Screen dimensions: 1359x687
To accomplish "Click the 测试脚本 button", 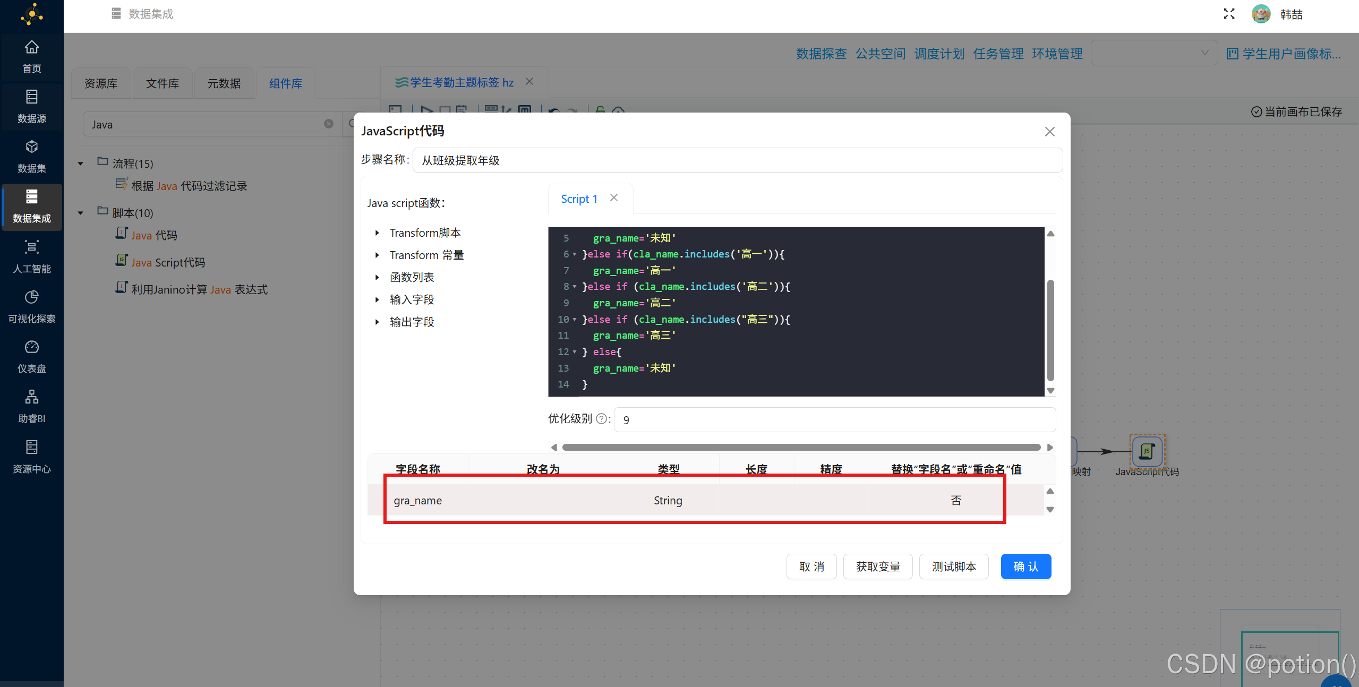I will [x=954, y=566].
